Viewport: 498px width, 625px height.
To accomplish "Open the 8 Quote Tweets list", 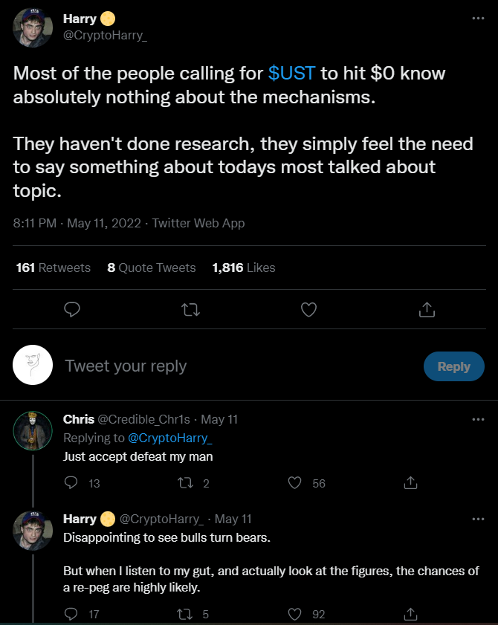I will pos(152,268).
